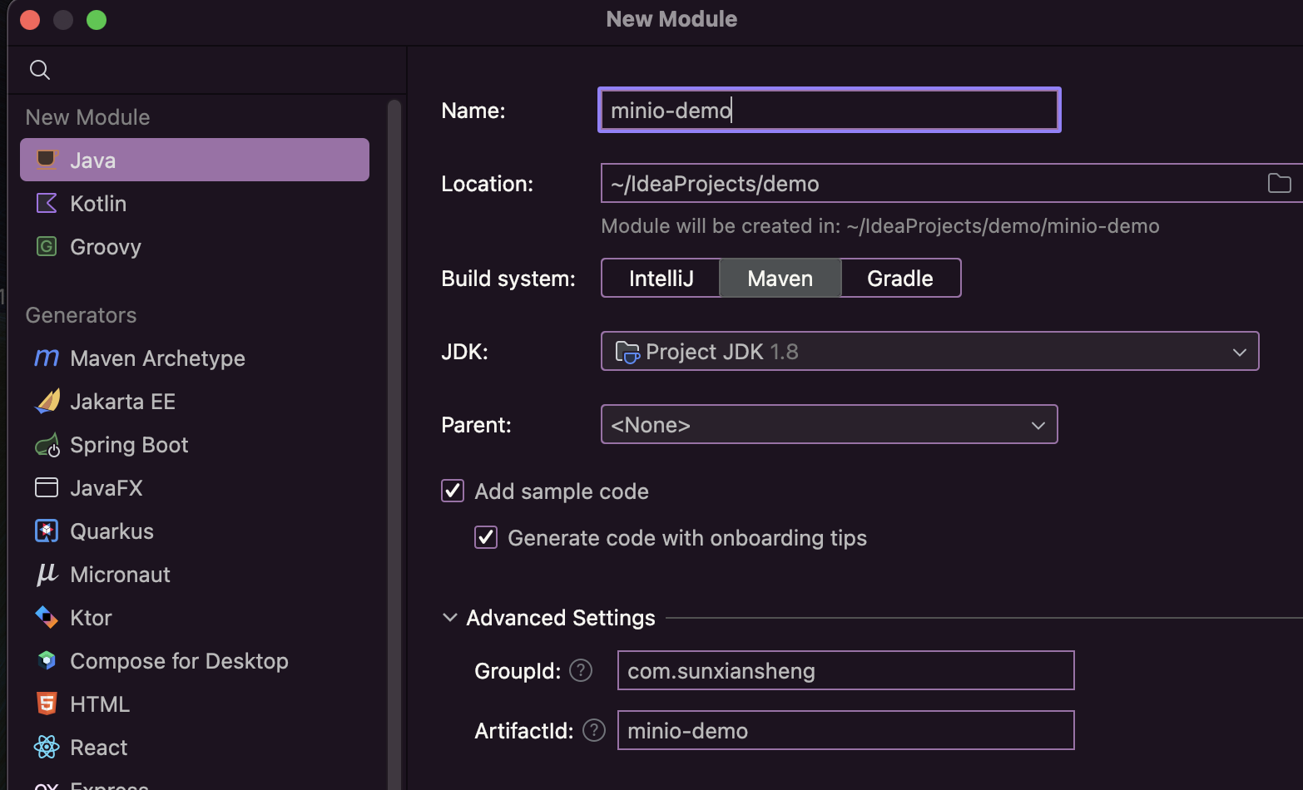The image size is (1303, 790).
Task: Click the Advanced Settings heading text
Action: click(x=561, y=618)
